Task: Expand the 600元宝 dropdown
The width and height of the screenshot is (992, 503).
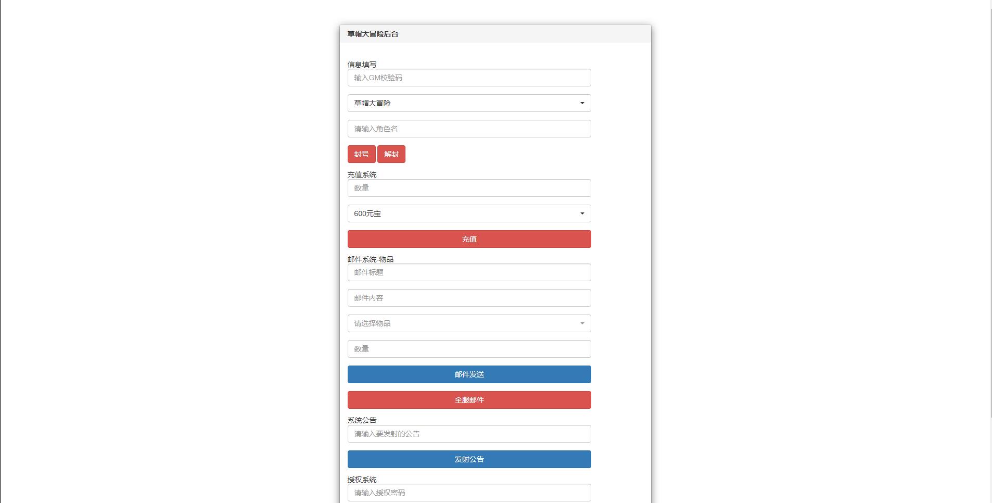Action: click(x=469, y=213)
